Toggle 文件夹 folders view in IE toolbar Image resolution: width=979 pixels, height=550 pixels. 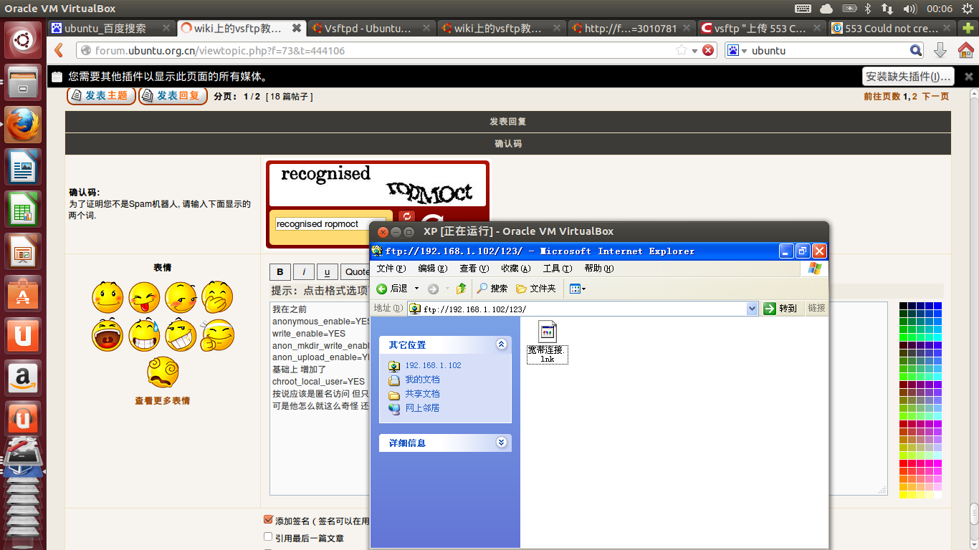tap(536, 288)
